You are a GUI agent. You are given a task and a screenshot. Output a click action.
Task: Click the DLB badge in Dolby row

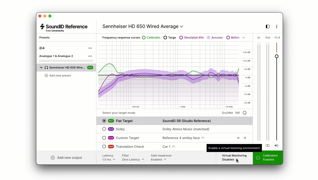(x=111, y=129)
